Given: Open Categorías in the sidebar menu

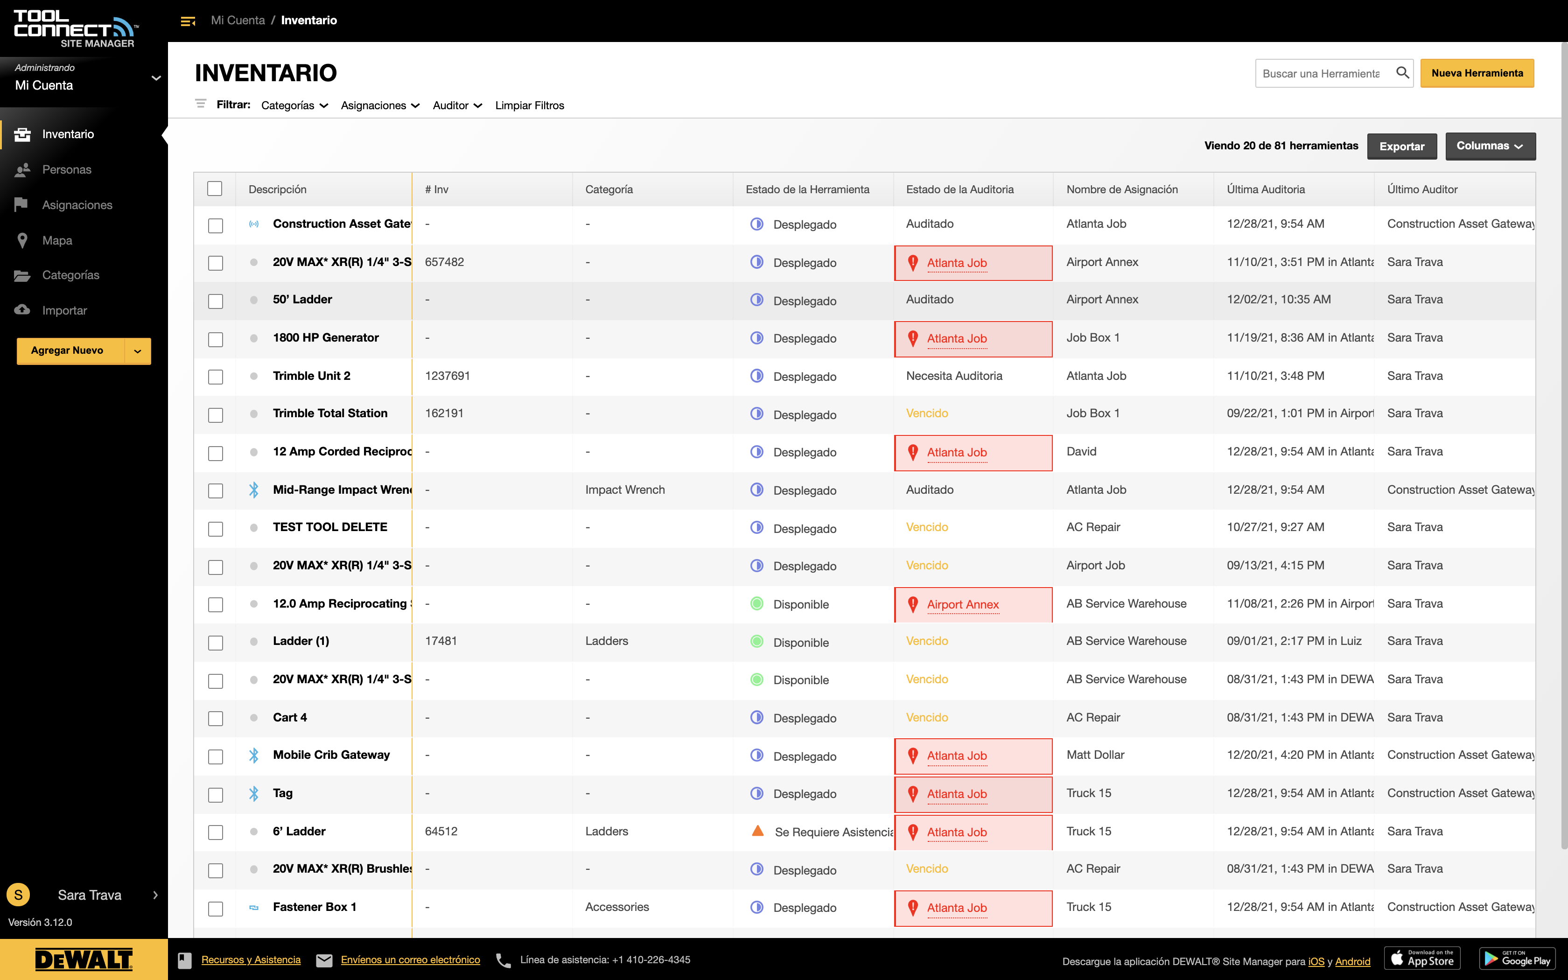Looking at the screenshot, I should coord(70,275).
